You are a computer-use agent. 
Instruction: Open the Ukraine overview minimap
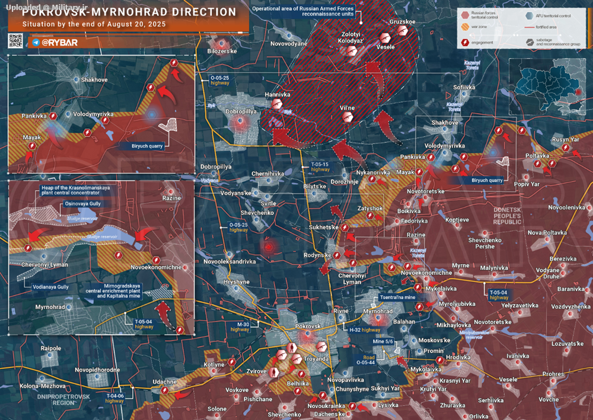tap(548, 86)
